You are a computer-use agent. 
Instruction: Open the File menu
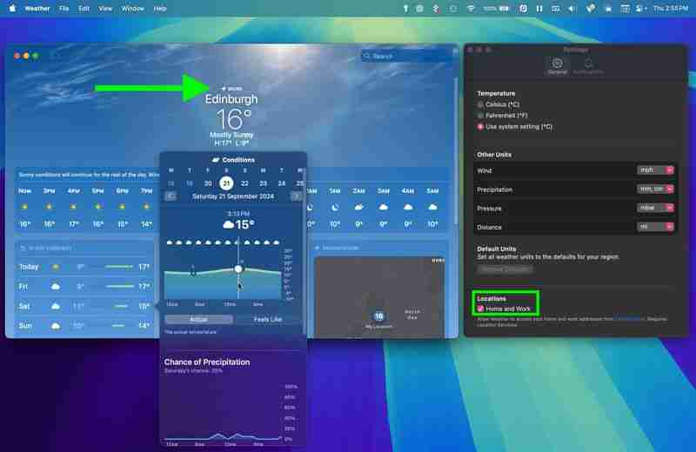(x=64, y=9)
